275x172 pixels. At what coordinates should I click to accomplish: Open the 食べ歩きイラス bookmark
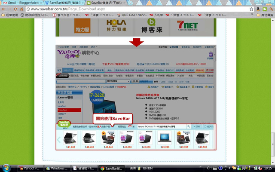[67, 15]
